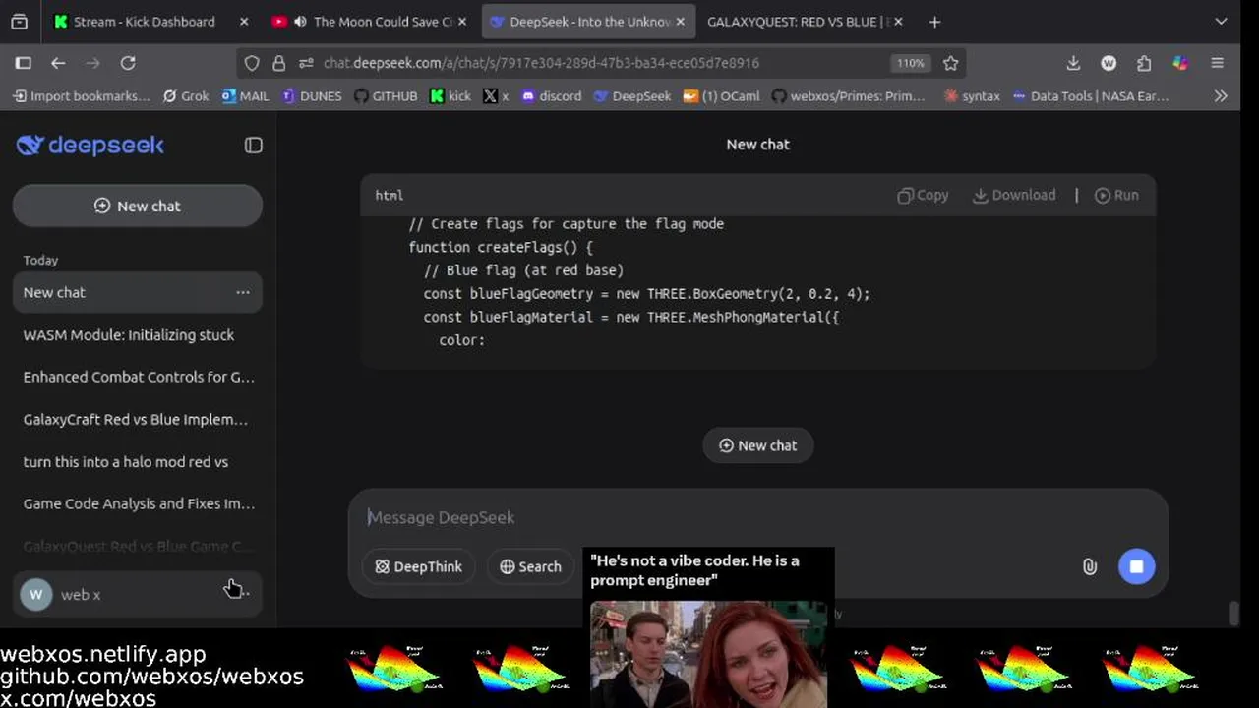The height and width of the screenshot is (708, 1259).
Task: Open the DUNES bookmark
Action: click(312, 96)
